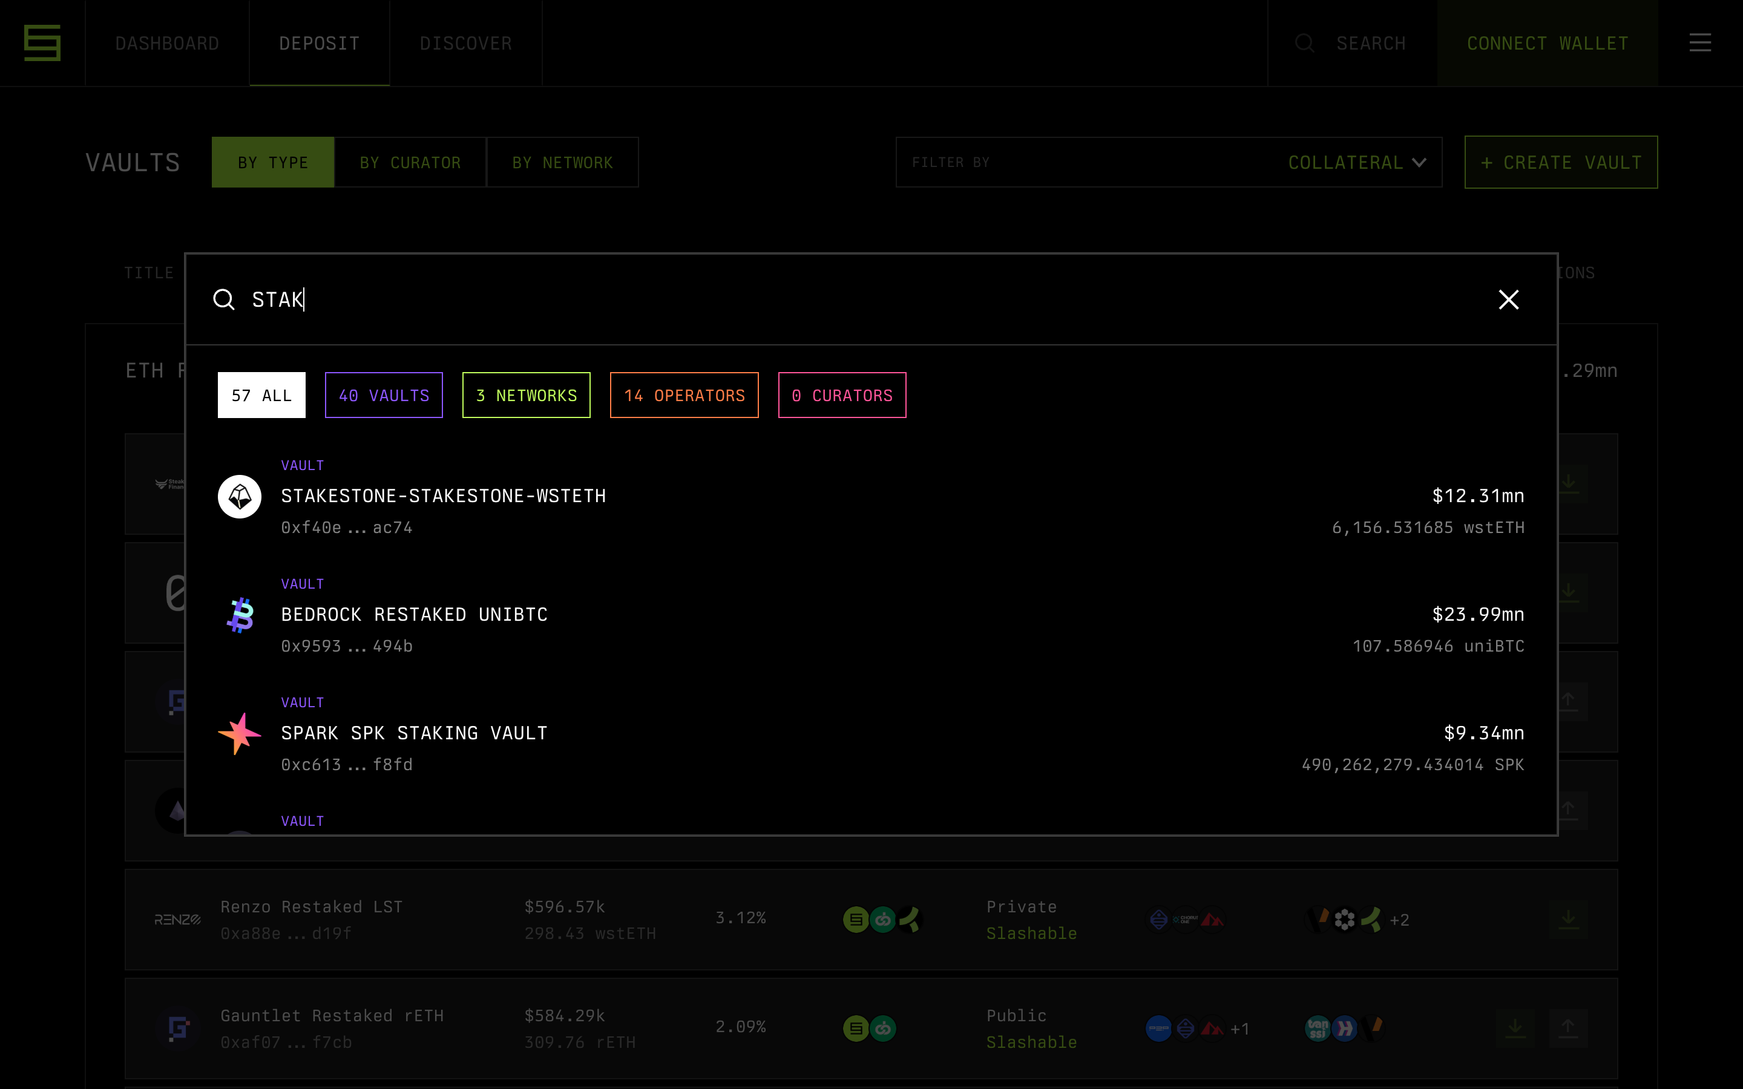This screenshot has height=1089, width=1743.
Task: Click the $12.31mn value
Action: pyautogui.click(x=1478, y=496)
